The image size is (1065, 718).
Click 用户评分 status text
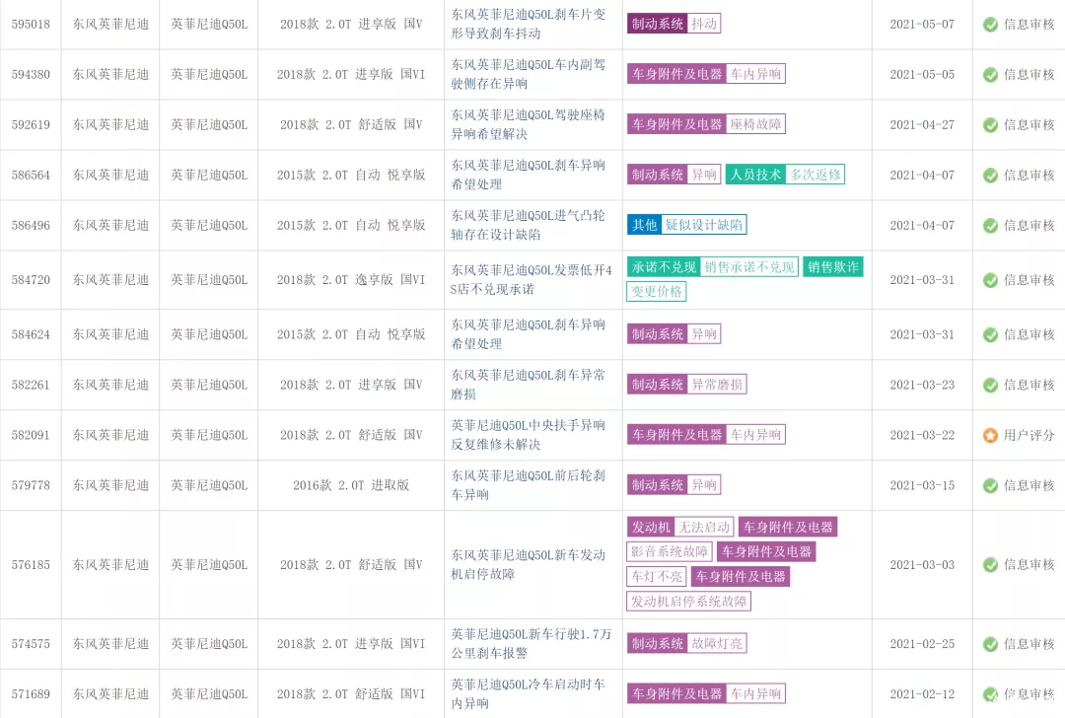(x=1029, y=435)
